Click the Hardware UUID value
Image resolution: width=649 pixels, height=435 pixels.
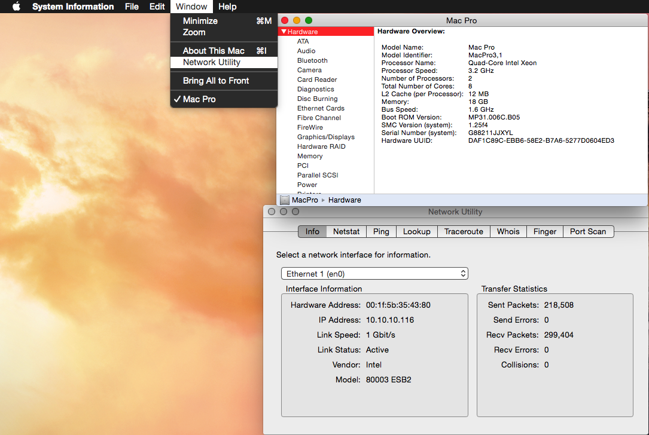541,140
